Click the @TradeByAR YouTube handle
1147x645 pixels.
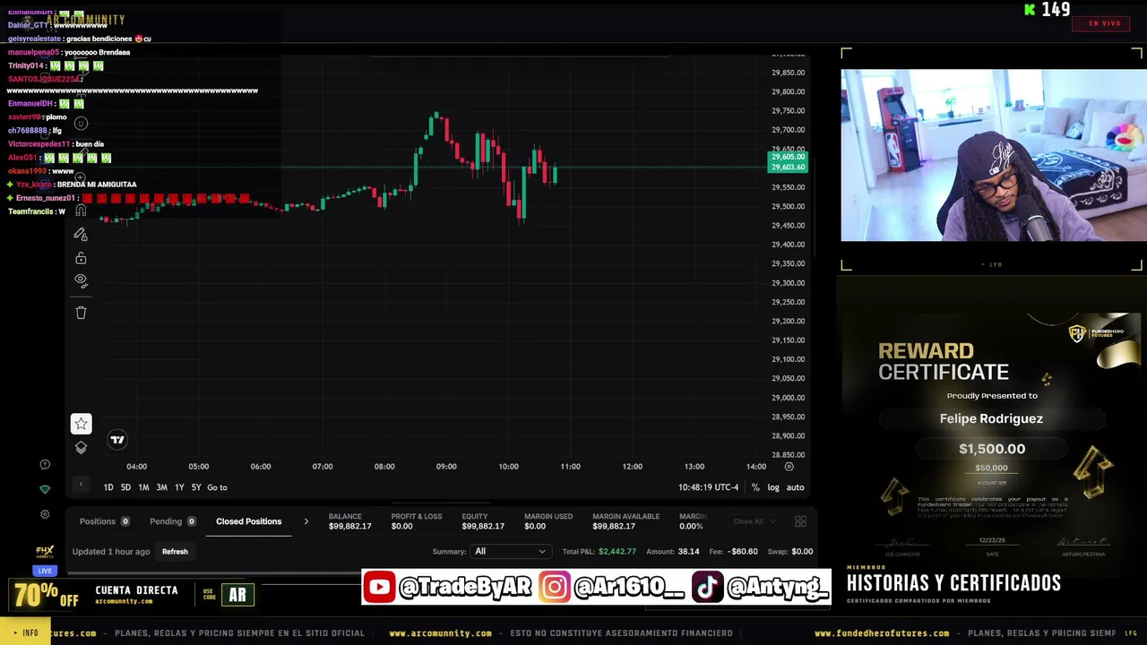click(465, 588)
